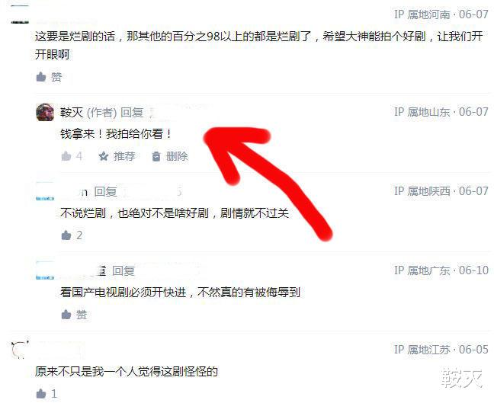
Task: Click 推荐 text on author's reply
Action: [x=124, y=156]
